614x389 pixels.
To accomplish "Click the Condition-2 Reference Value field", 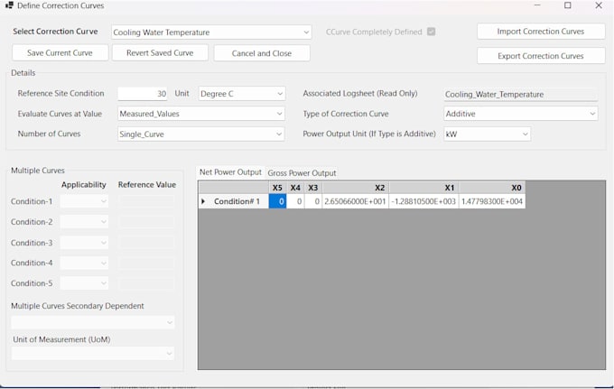I will (146, 222).
